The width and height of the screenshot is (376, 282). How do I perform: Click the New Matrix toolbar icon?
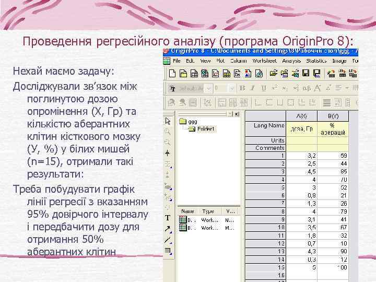226,74
